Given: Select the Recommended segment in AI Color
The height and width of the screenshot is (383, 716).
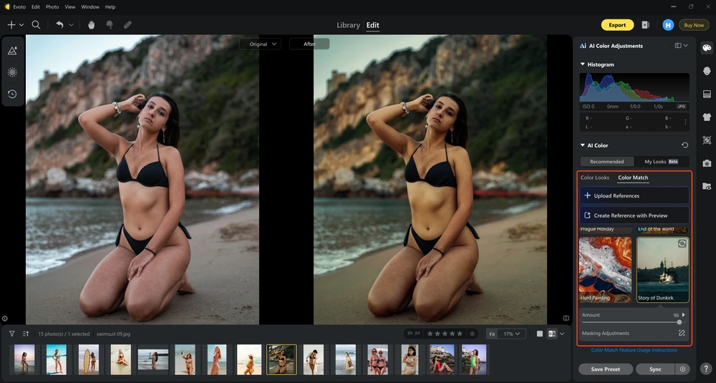Looking at the screenshot, I should click(x=606, y=162).
